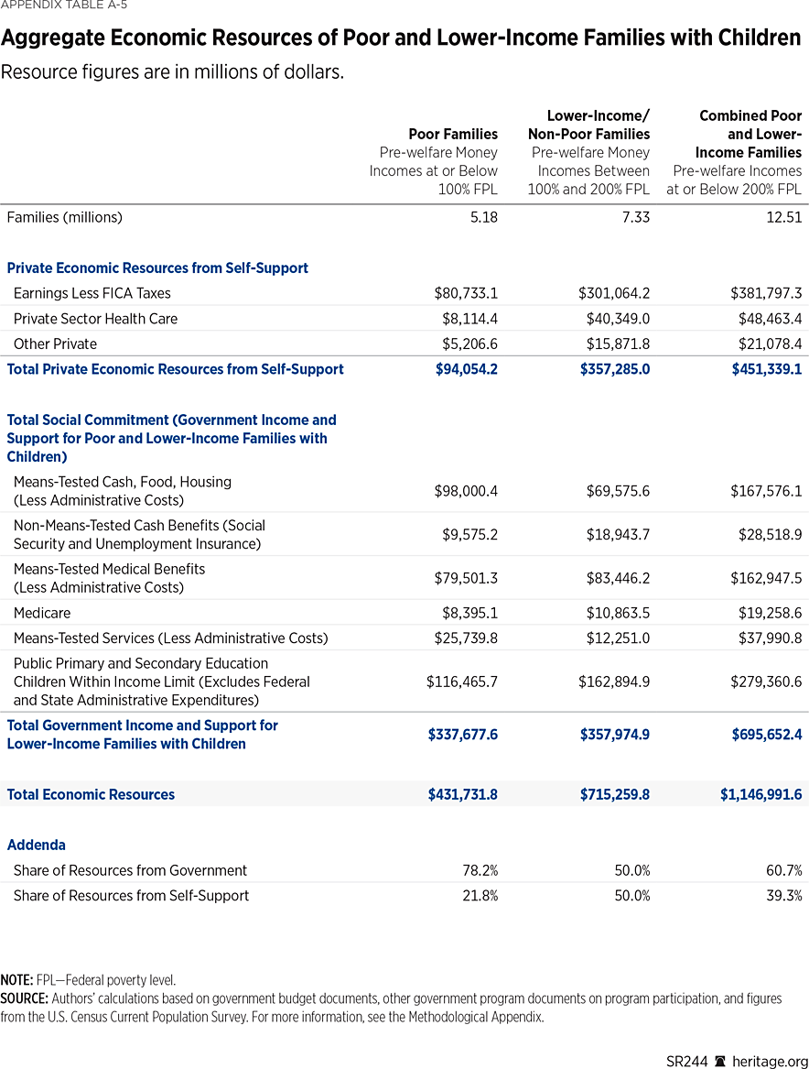Viewport: 809px width, 1069px height.
Task: Expand the Addenda section
Action: tap(37, 845)
